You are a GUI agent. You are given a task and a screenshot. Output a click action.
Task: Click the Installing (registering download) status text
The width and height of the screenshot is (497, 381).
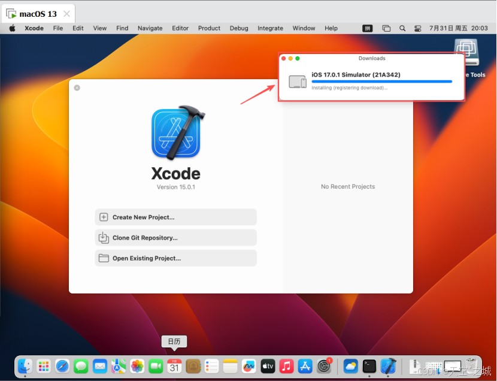click(x=349, y=88)
